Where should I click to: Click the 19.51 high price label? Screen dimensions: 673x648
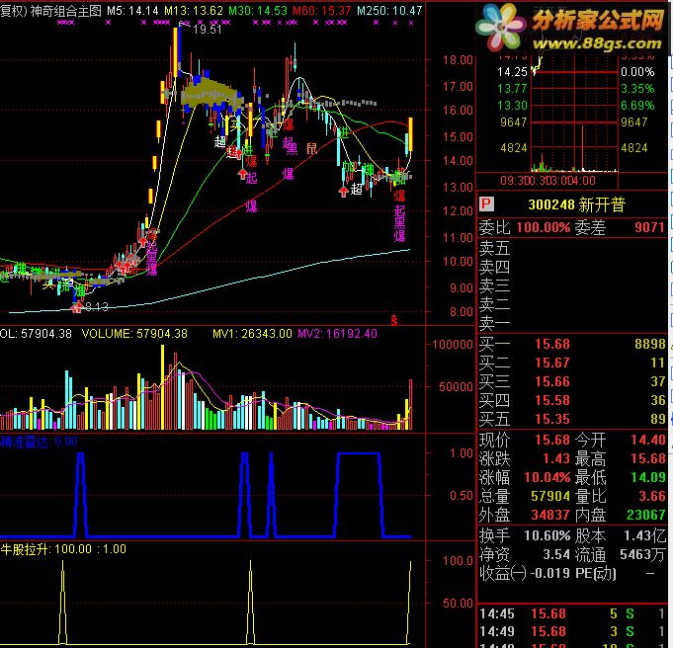[x=208, y=30]
